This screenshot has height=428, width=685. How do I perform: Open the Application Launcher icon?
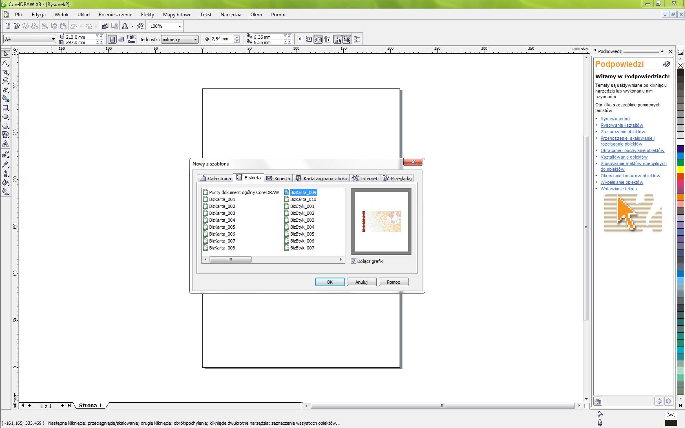125,26
